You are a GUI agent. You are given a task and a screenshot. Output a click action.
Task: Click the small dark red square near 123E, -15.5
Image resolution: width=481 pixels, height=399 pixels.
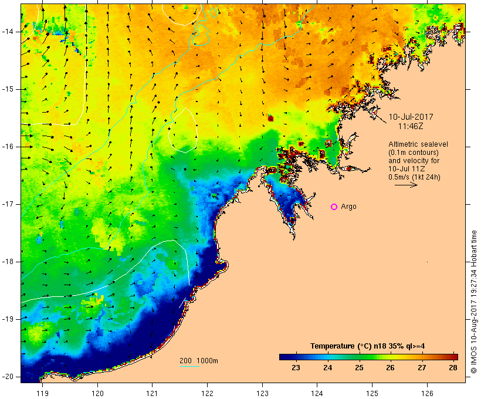(x=270, y=118)
